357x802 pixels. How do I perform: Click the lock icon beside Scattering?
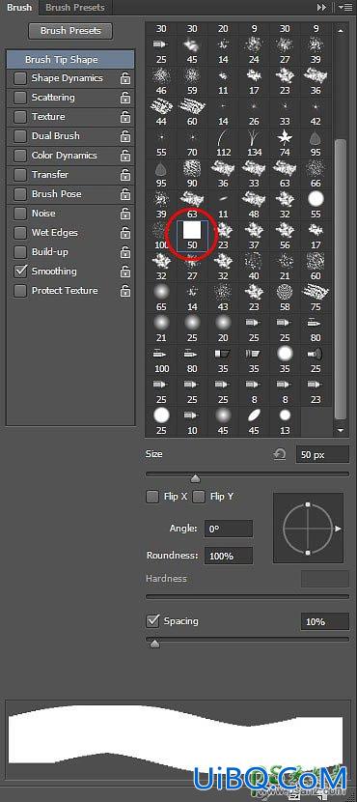[x=125, y=98]
